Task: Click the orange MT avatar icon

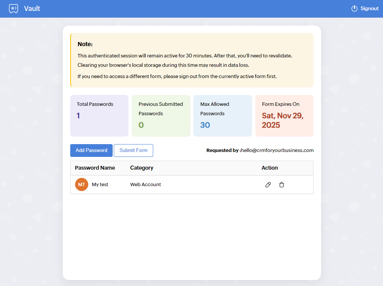Action: (81, 184)
